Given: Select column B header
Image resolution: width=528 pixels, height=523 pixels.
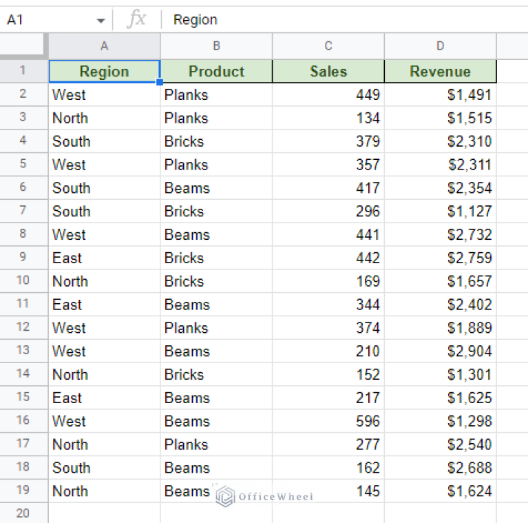Looking at the screenshot, I should pyautogui.click(x=216, y=46).
